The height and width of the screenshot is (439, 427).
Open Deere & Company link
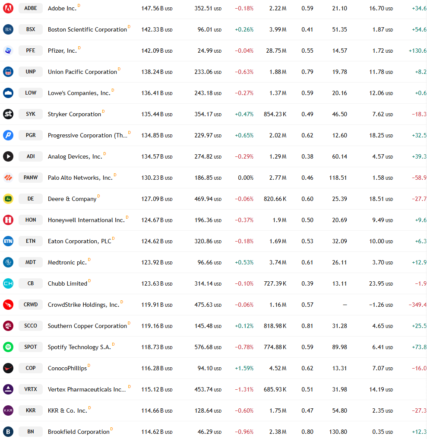pos(72,199)
